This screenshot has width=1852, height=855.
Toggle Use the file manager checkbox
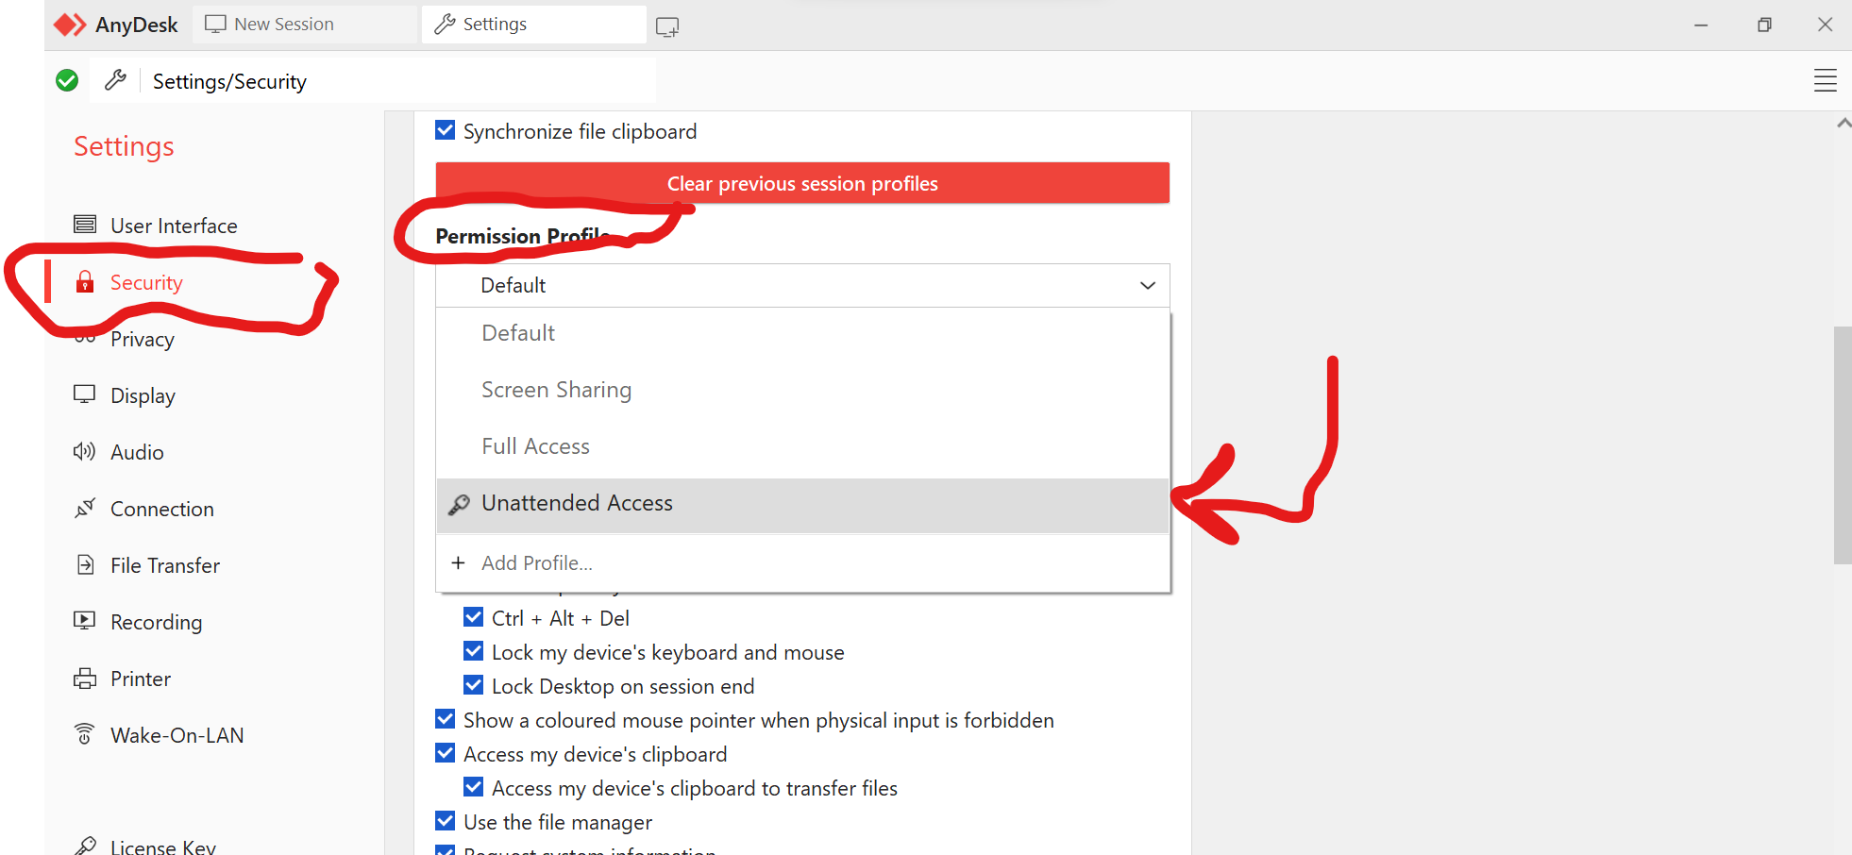pyautogui.click(x=445, y=821)
